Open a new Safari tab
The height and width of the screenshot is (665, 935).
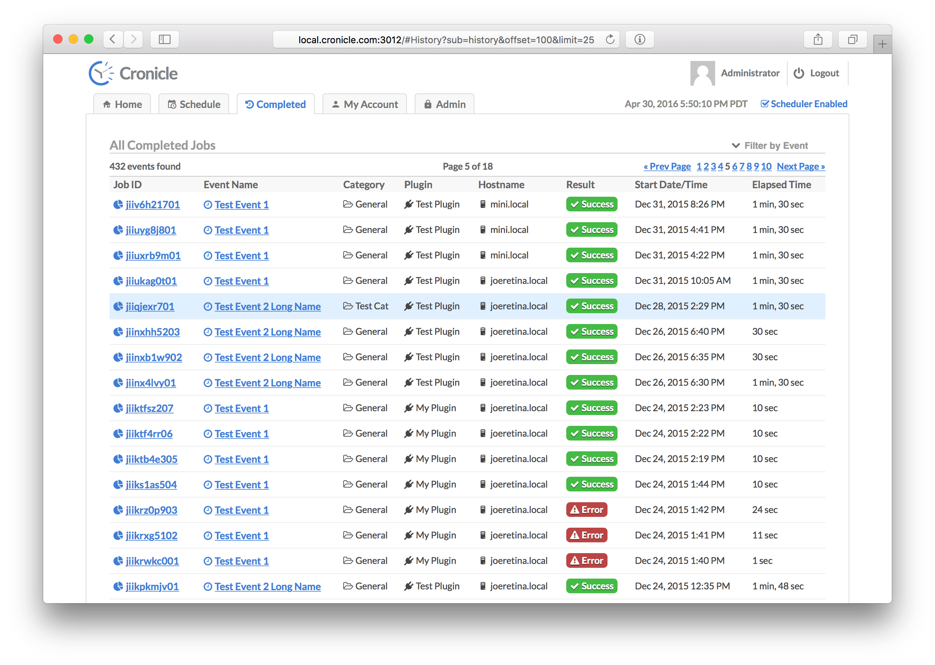[882, 44]
